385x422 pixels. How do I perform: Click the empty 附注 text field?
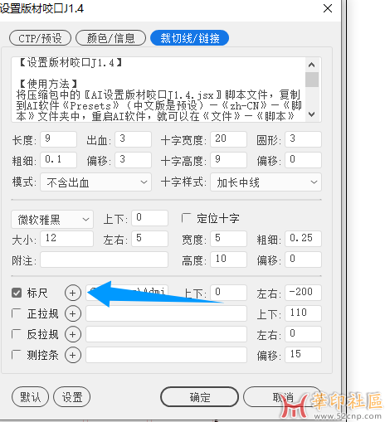pyautogui.click(x=105, y=260)
